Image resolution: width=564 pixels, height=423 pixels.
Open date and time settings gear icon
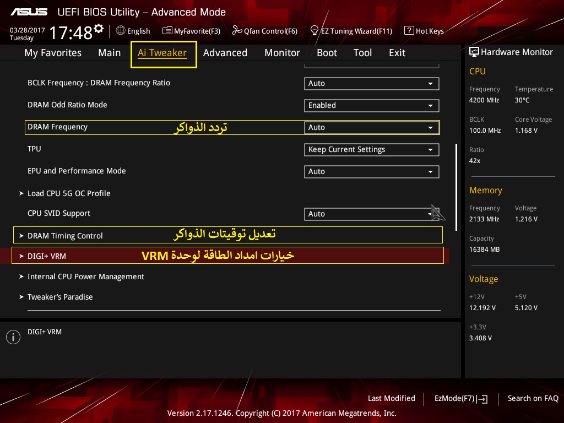coord(99,29)
